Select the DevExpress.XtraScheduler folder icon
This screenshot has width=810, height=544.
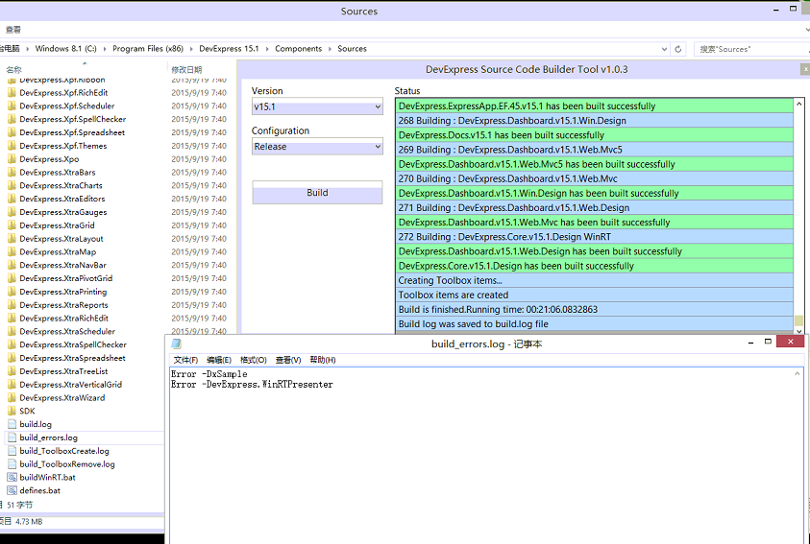point(12,332)
